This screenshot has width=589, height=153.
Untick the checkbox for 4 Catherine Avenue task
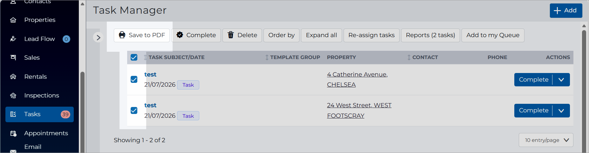(x=134, y=79)
